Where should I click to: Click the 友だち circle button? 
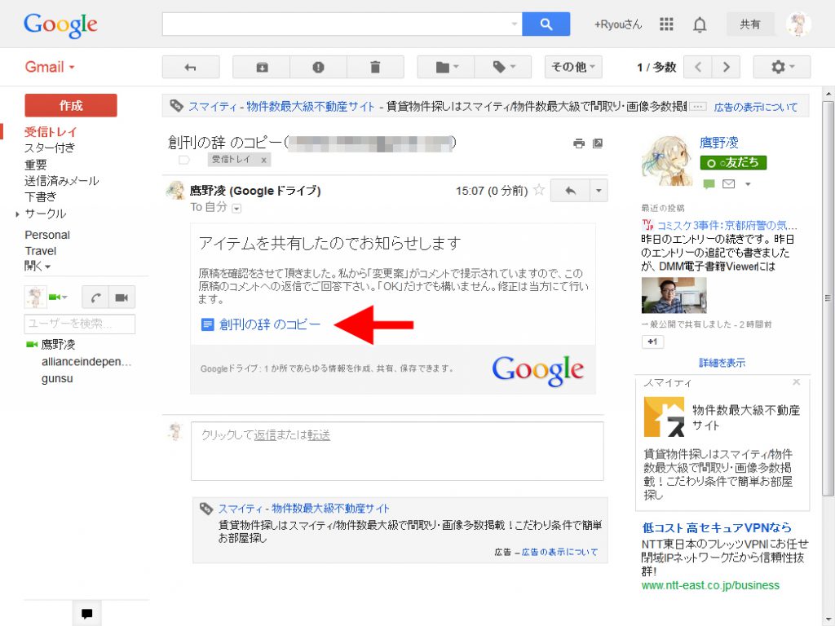pos(733,162)
